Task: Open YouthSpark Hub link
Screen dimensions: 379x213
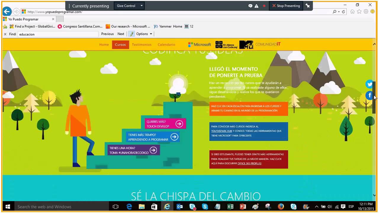Action: coord(221,131)
